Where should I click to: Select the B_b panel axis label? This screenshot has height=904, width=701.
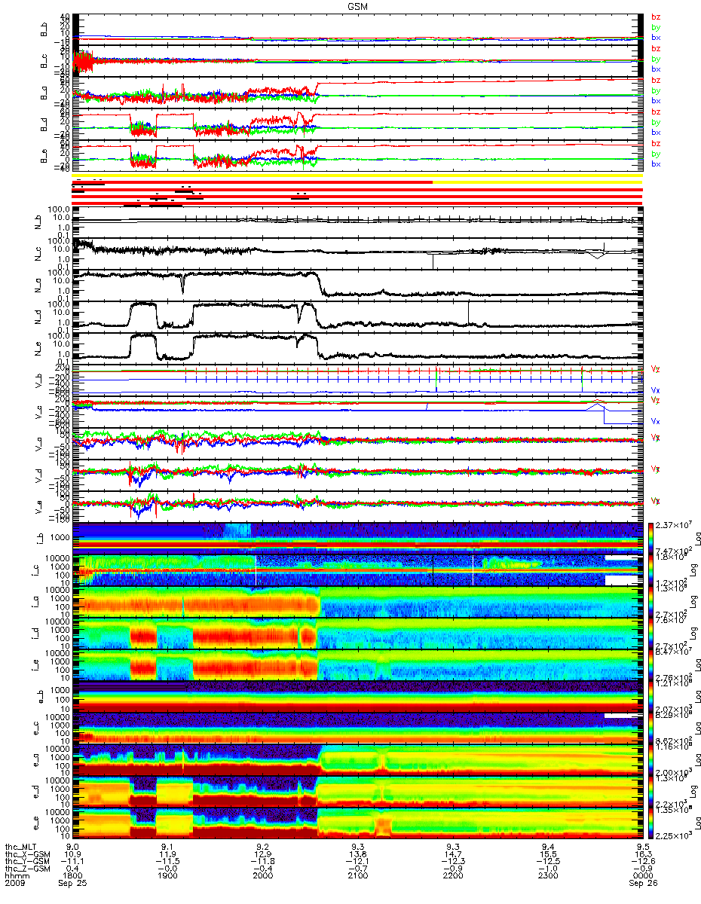pos(44,28)
